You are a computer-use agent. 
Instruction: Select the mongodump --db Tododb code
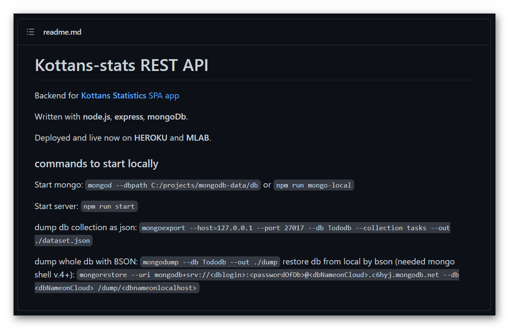pos(210,262)
